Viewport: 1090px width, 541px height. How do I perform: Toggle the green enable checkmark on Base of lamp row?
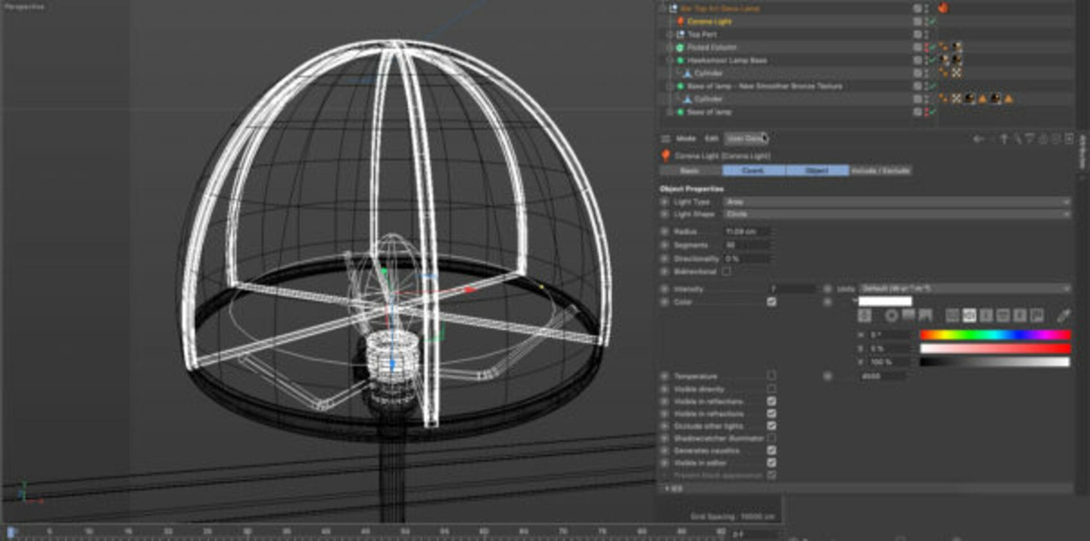coord(933,112)
